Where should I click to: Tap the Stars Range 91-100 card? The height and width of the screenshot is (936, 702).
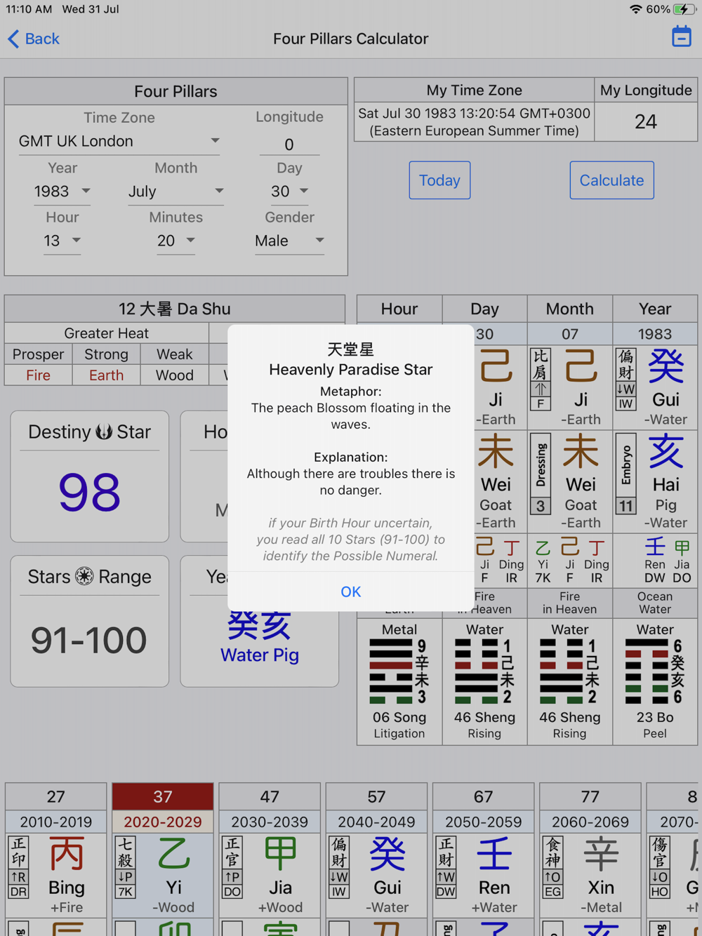(x=90, y=621)
